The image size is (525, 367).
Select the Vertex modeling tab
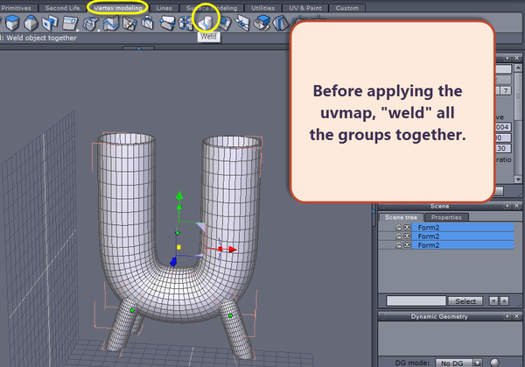coord(118,8)
